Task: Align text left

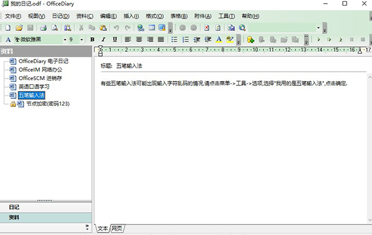Action: point(128,40)
